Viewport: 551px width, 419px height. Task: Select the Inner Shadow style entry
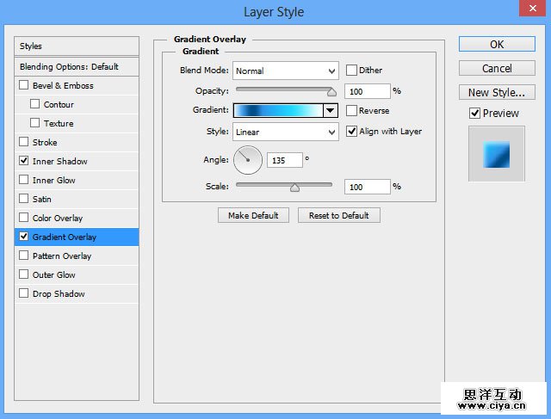60,161
